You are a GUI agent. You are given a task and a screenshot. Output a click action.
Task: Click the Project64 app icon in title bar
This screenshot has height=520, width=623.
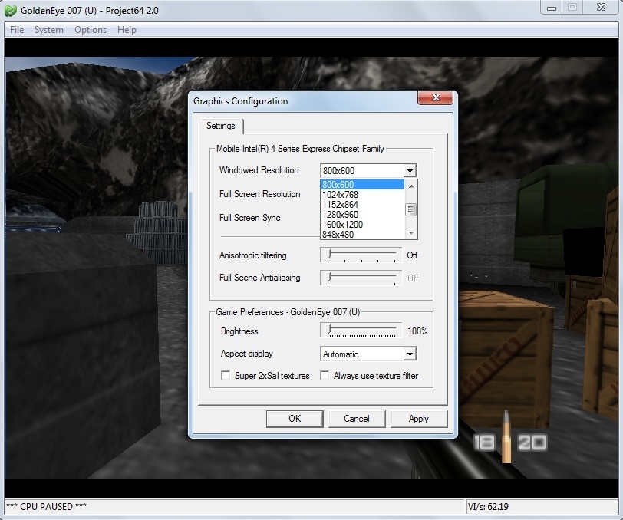(11, 10)
